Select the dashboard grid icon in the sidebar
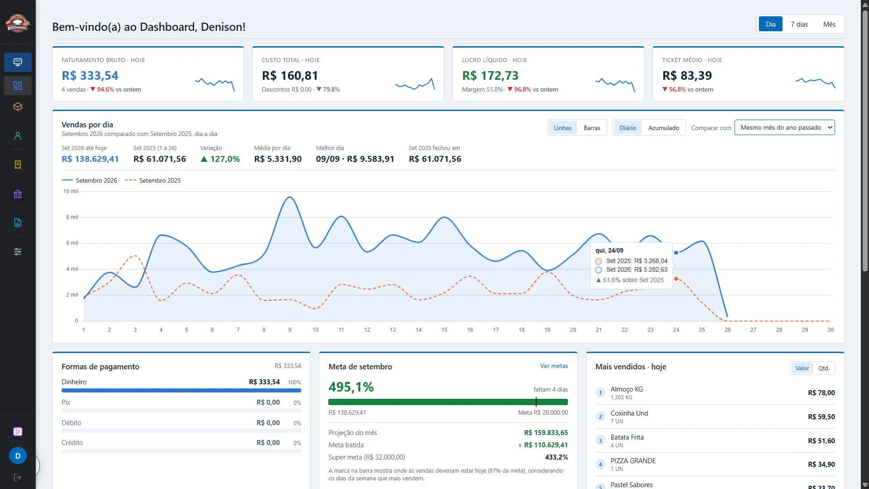This screenshot has height=489, width=869. (x=18, y=86)
